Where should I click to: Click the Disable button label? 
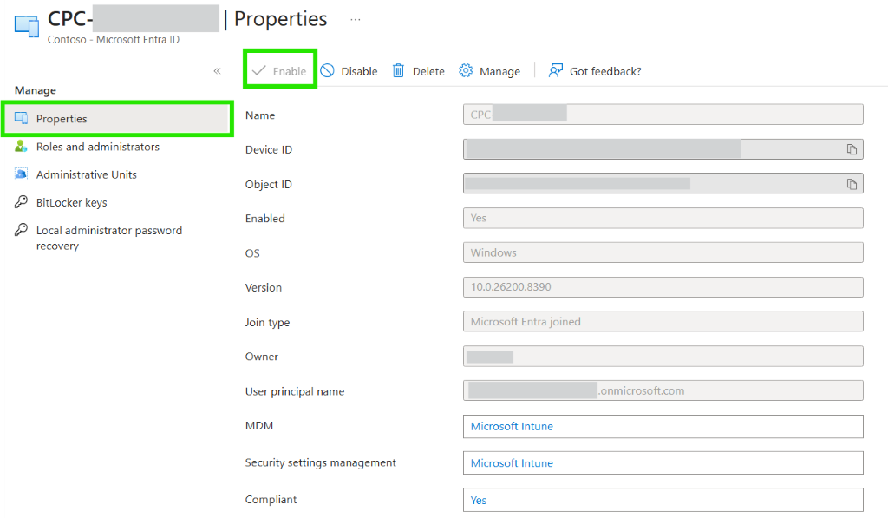click(359, 71)
